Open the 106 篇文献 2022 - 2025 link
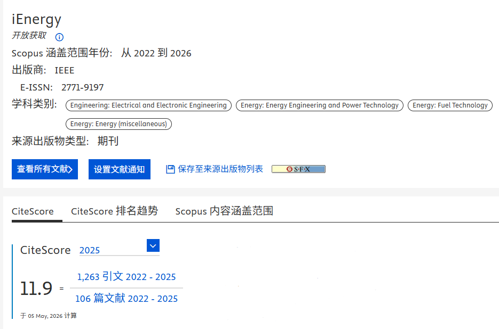This screenshot has height=329, width=499. click(x=126, y=299)
